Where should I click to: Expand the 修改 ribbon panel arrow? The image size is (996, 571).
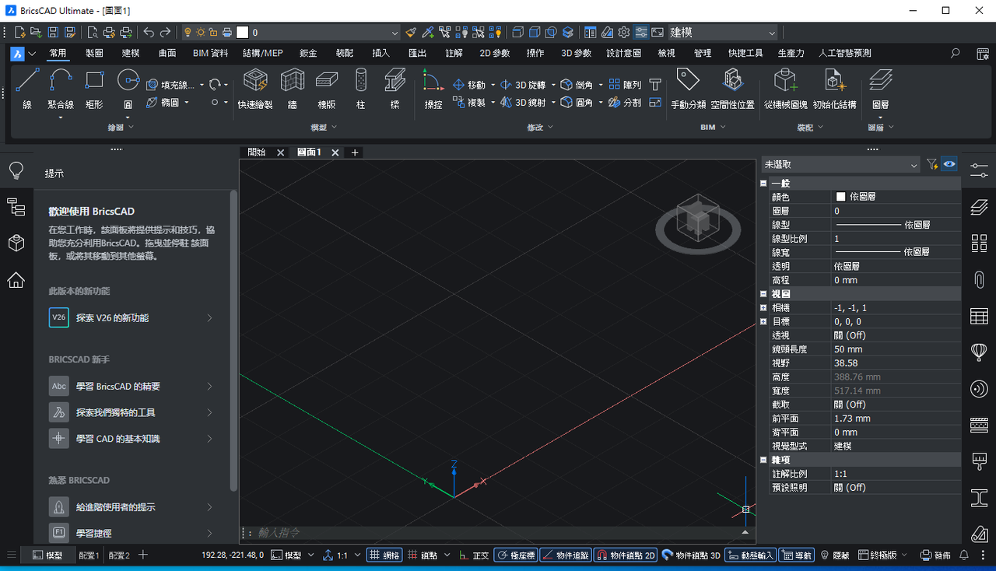click(x=550, y=127)
